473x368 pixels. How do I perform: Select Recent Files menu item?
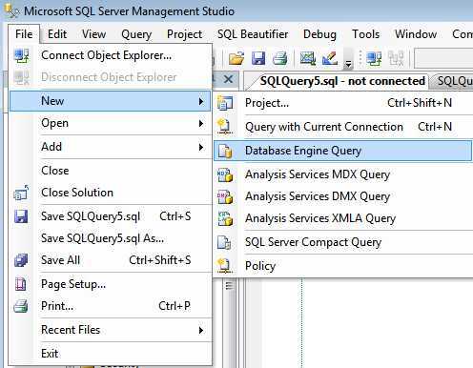click(x=110, y=330)
